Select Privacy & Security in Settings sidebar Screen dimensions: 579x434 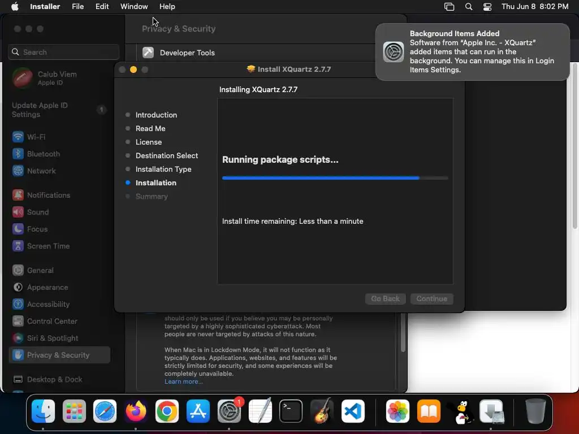[59, 355]
